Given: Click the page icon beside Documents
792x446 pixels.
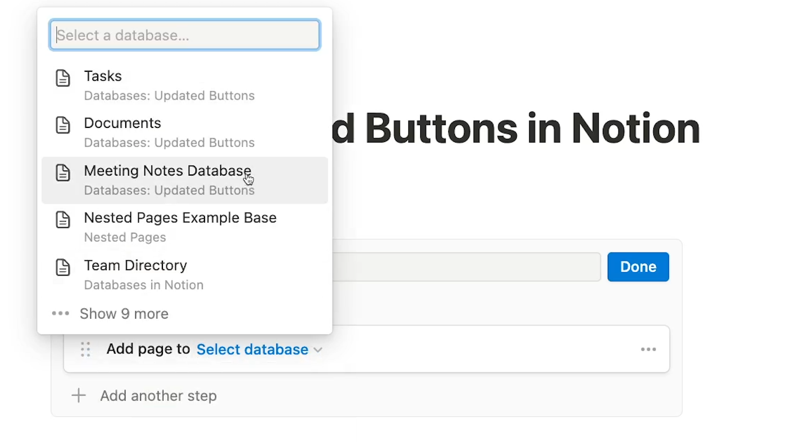Looking at the screenshot, I should point(63,125).
